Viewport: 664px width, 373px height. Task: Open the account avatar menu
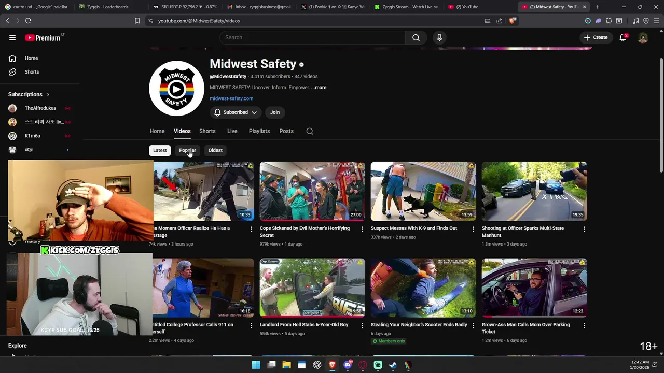643,37
